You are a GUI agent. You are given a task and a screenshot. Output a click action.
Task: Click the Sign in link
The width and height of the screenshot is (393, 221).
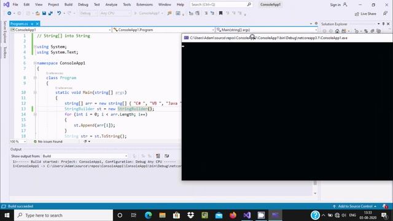pos(335,5)
